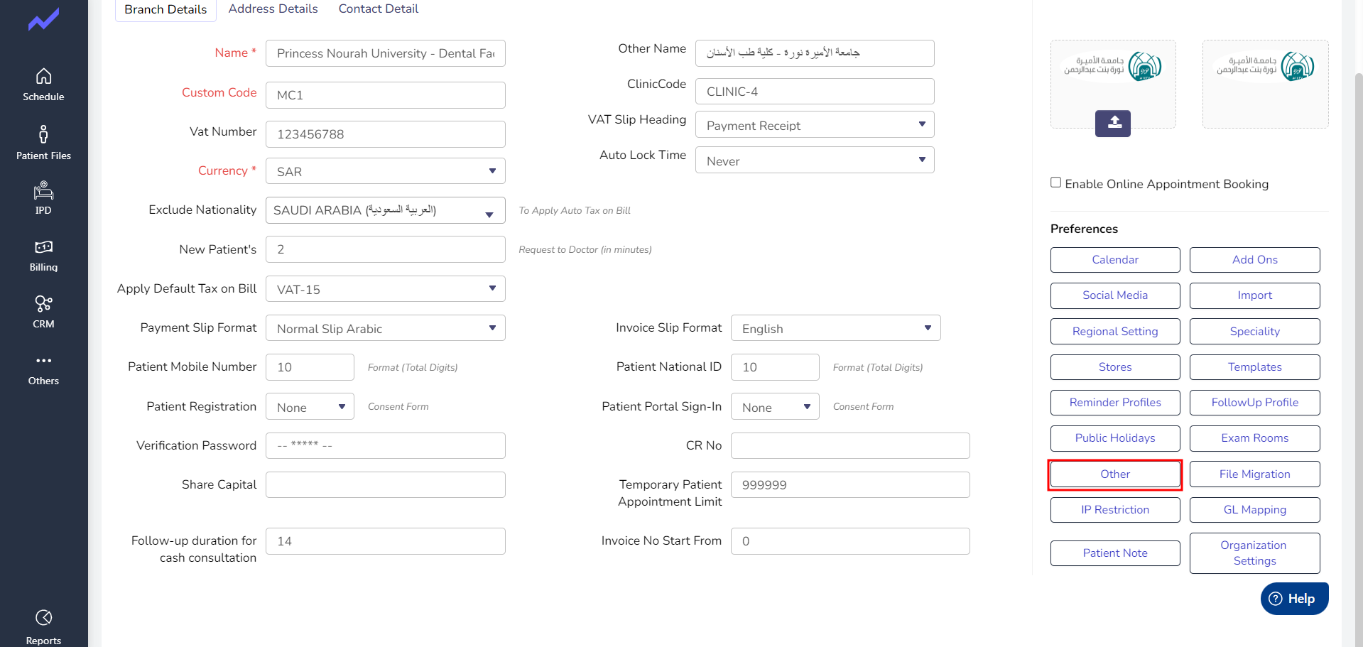
Task: Open Public Holidays settings
Action: click(1115, 438)
